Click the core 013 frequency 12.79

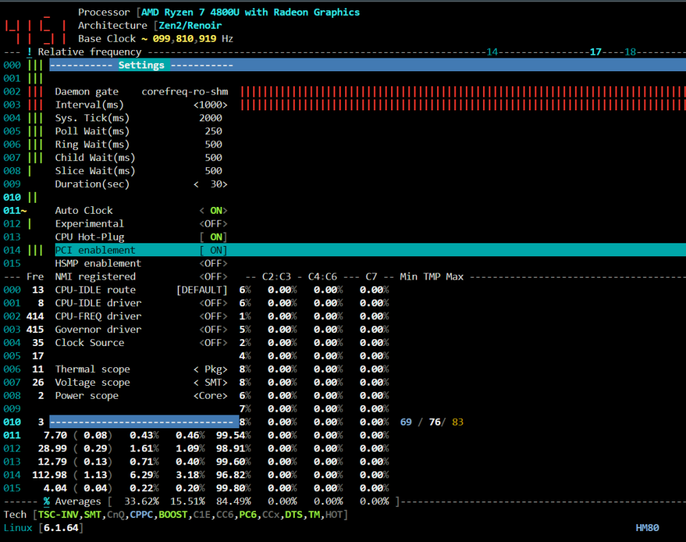(x=53, y=462)
